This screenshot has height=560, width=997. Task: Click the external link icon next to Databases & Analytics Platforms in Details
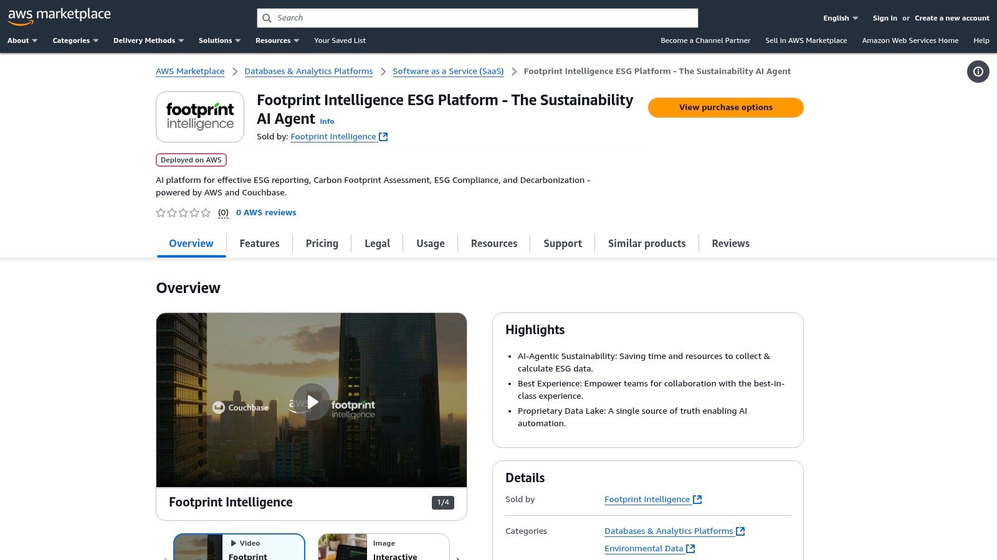click(x=740, y=531)
